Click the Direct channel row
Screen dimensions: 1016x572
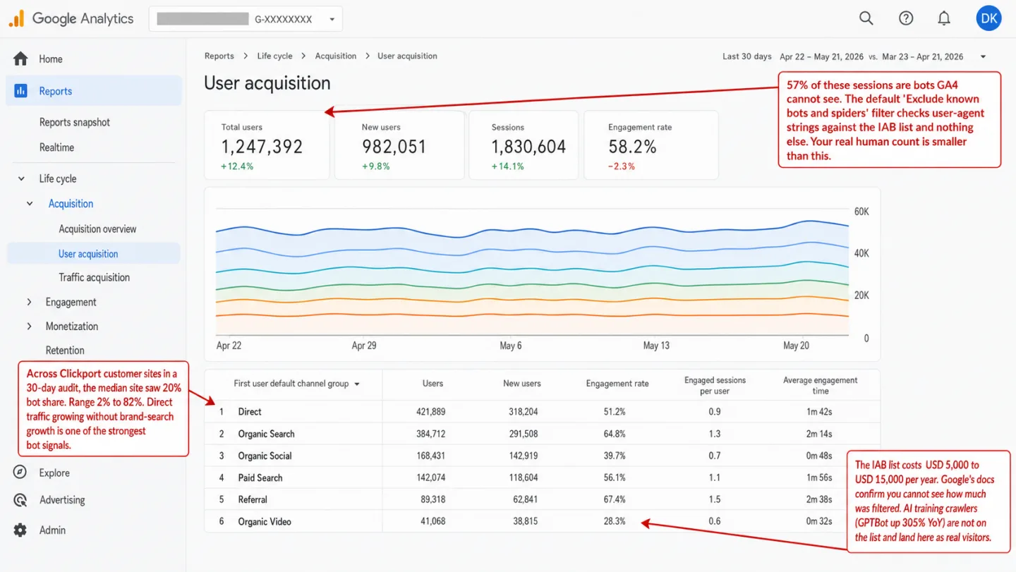pos(542,412)
